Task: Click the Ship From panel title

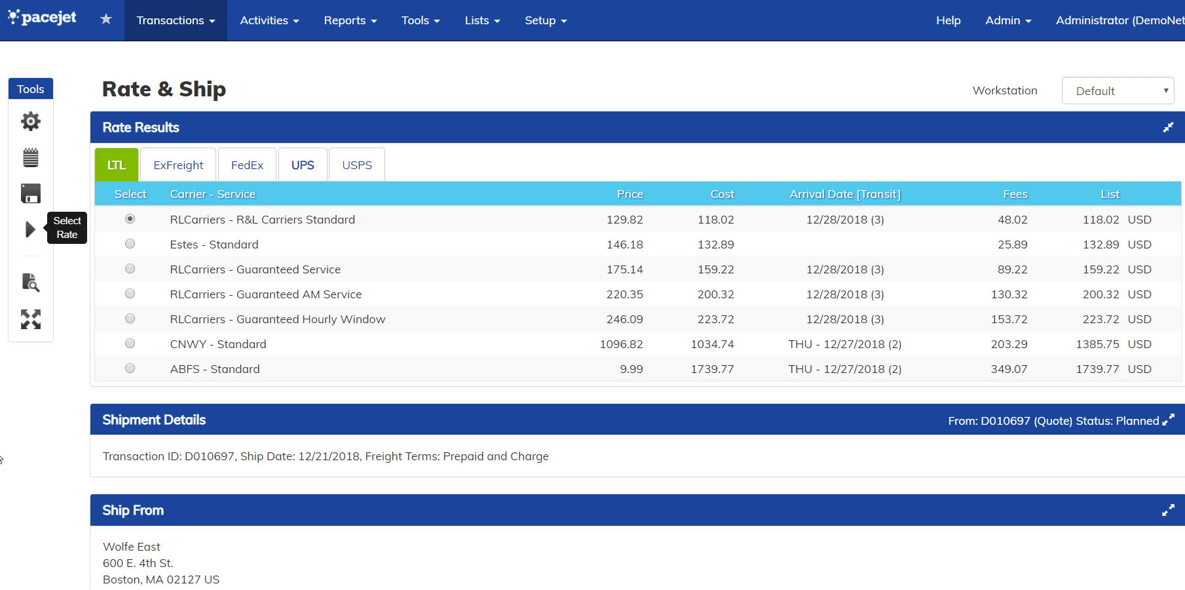Action: click(133, 510)
